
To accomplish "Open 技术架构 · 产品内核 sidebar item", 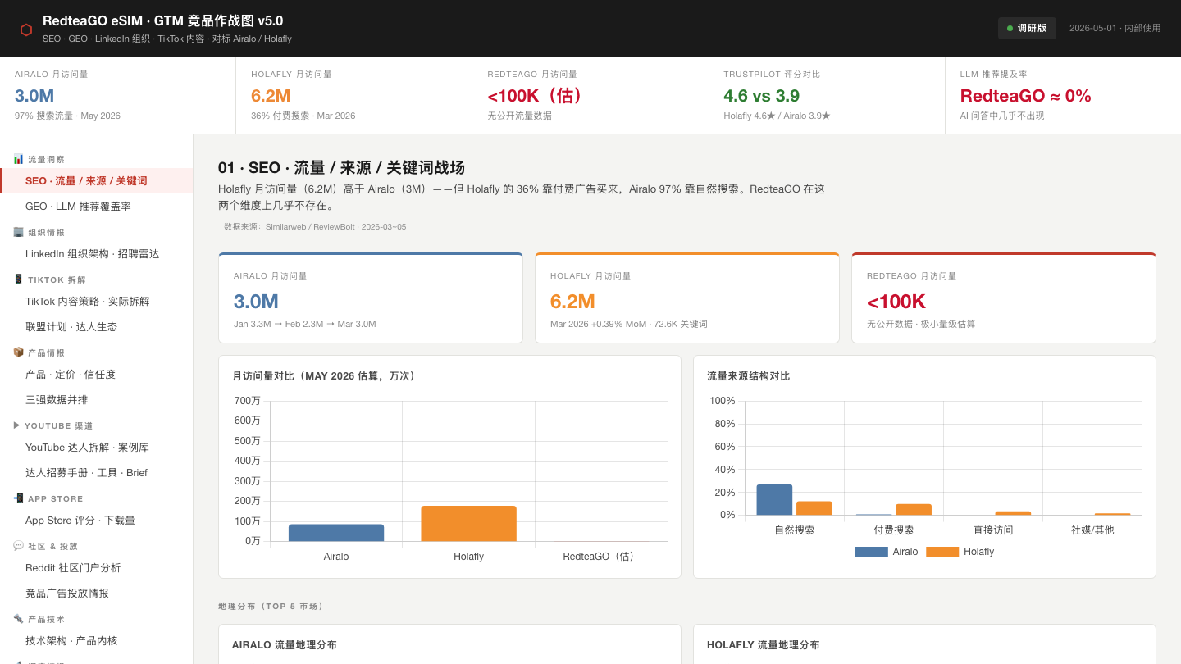I will 97,641.
